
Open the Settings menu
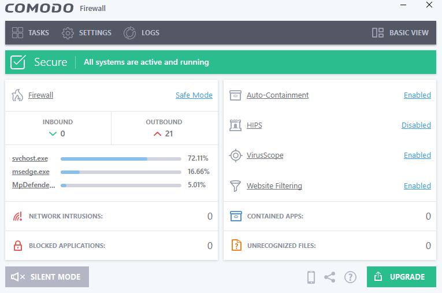(87, 33)
